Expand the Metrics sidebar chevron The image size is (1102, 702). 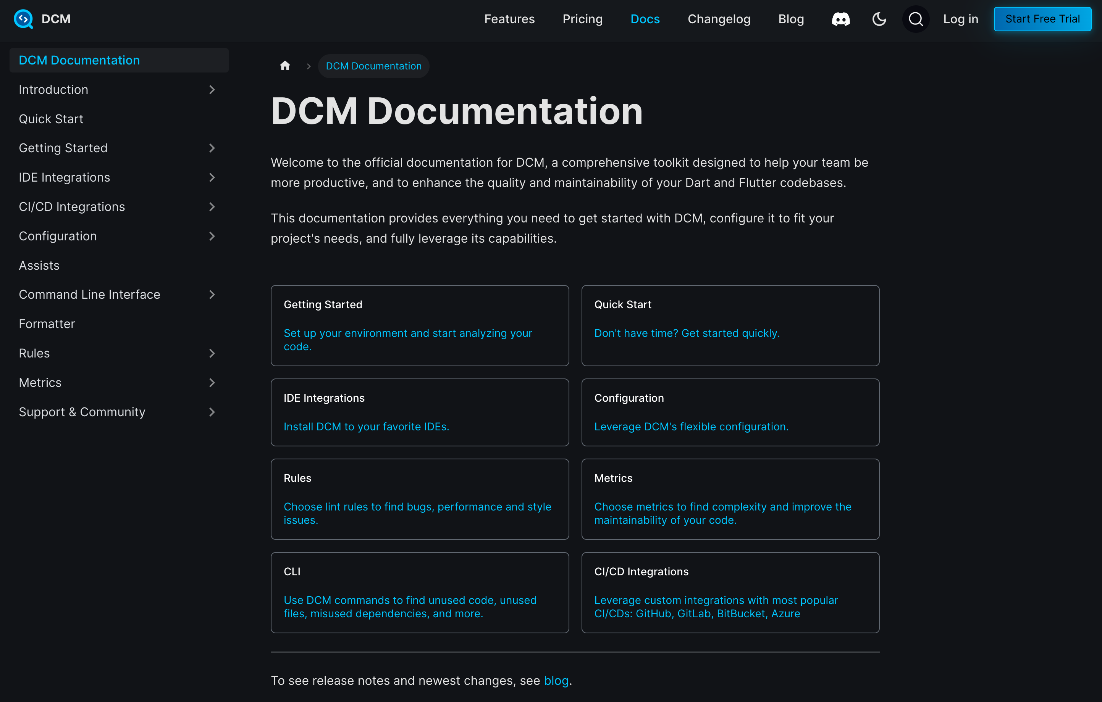pos(212,382)
